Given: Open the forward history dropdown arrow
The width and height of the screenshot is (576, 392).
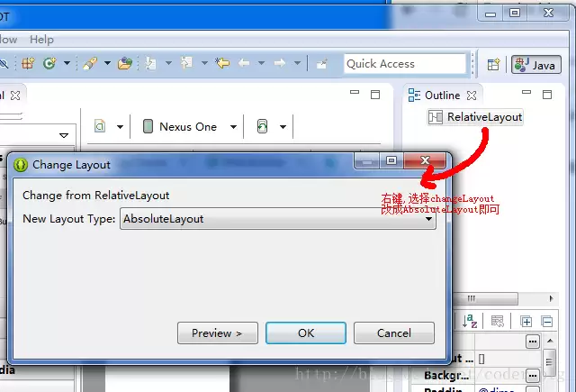Looking at the screenshot, I should [x=298, y=63].
